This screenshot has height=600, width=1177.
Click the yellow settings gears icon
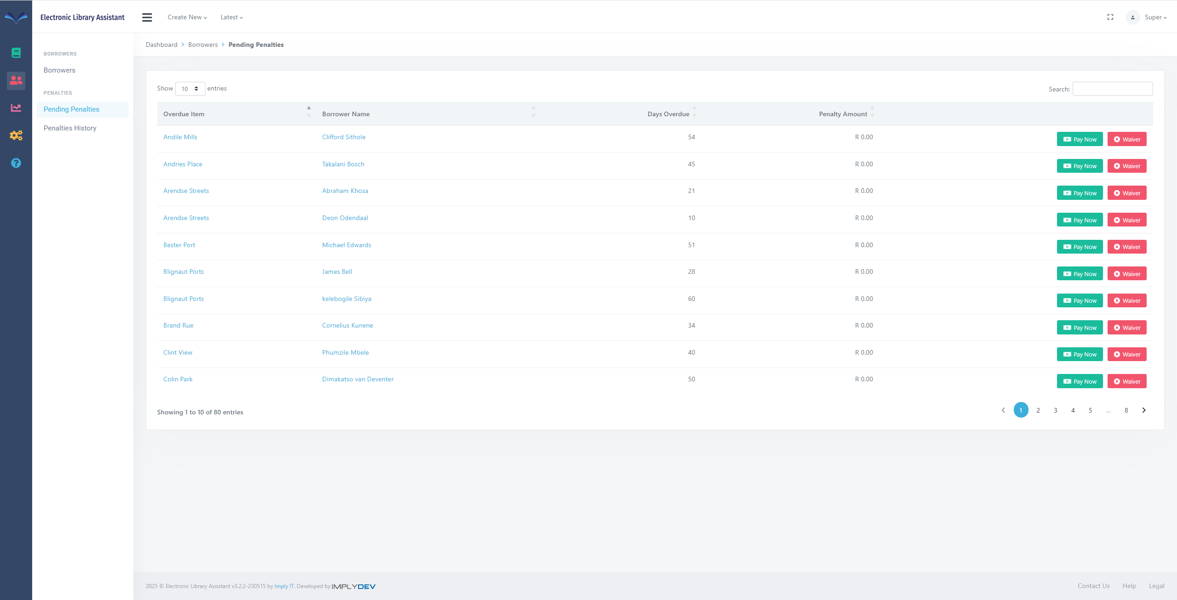coord(16,135)
